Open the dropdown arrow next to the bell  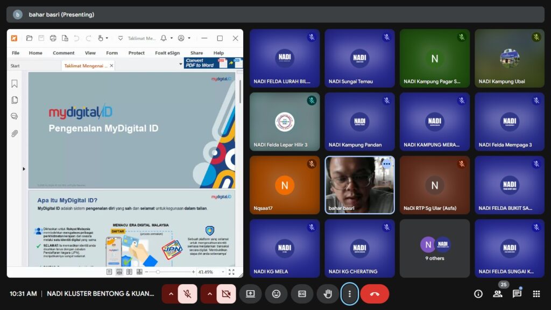(x=172, y=38)
